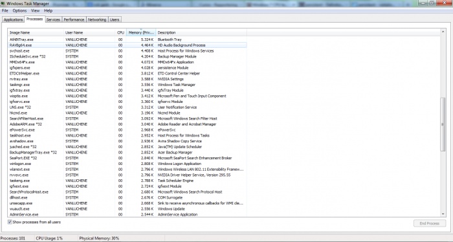The width and height of the screenshot is (453, 242).
Task: Select the hkcmd.exe process row
Action: (127, 113)
